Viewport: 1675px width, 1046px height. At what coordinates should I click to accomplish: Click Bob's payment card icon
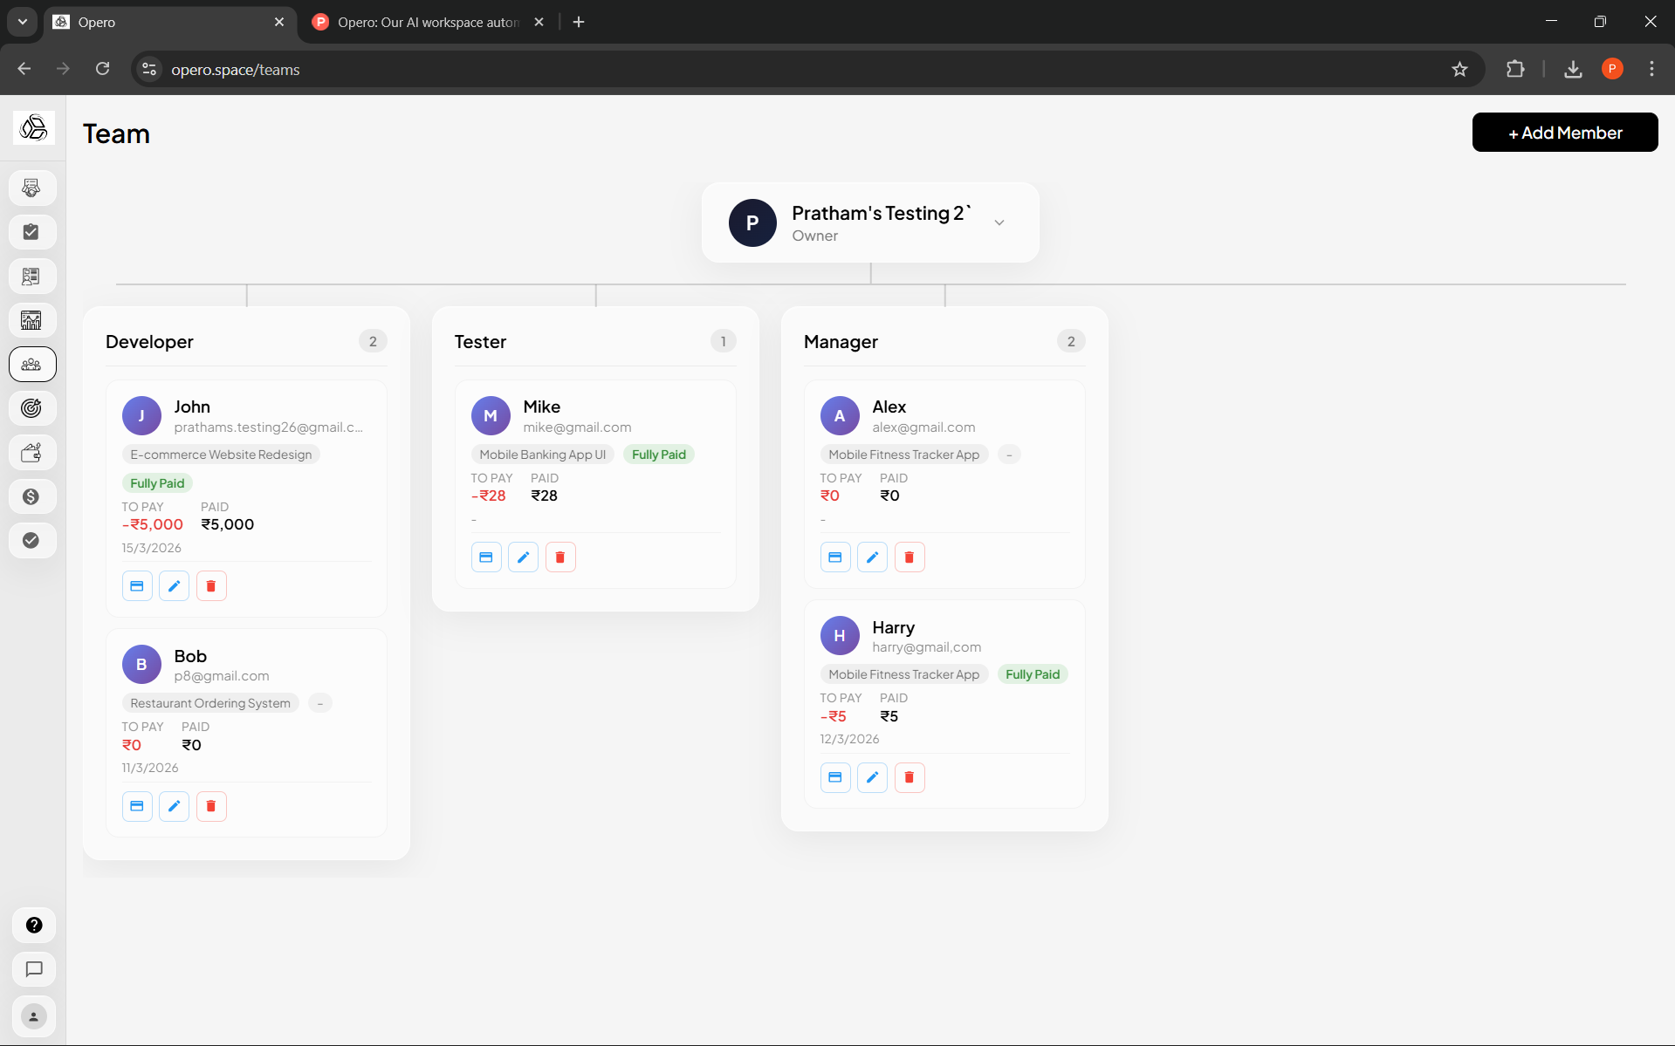click(x=137, y=806)
